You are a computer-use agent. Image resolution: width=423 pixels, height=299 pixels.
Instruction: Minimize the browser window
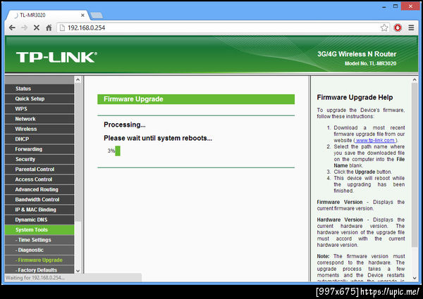click(384, 7)
